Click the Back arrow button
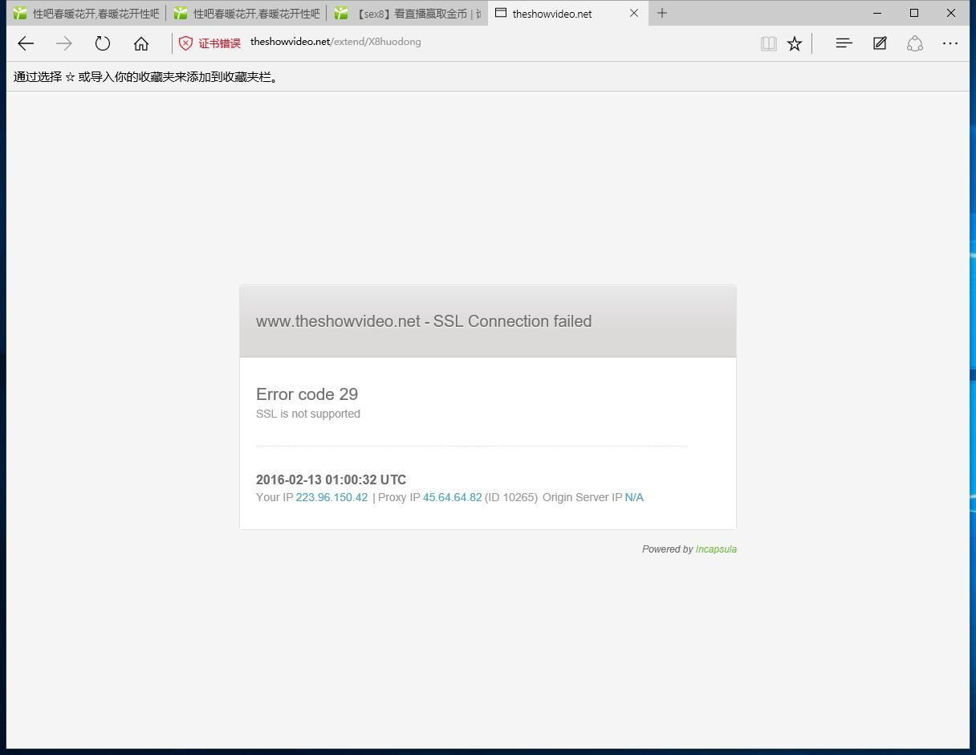Viewport: 976px width, 755px height. click(26, 43)
